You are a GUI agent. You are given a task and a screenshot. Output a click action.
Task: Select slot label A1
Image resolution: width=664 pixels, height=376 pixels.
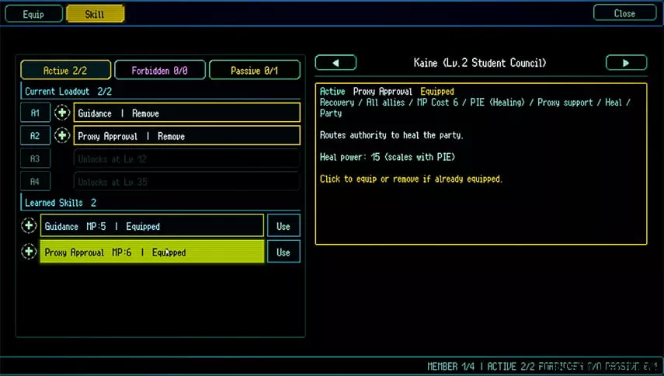click(35, 113)
